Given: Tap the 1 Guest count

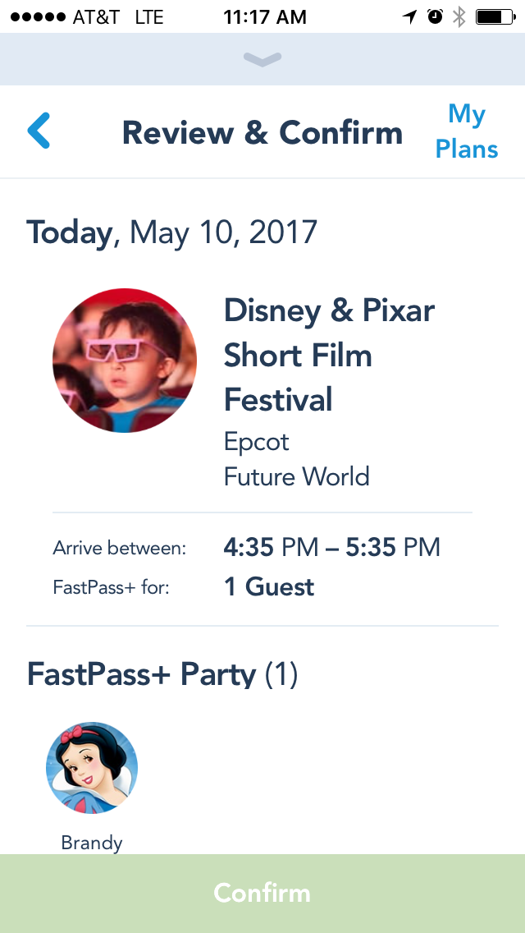Looking at the screenshot, I should (x=269, y=587).
